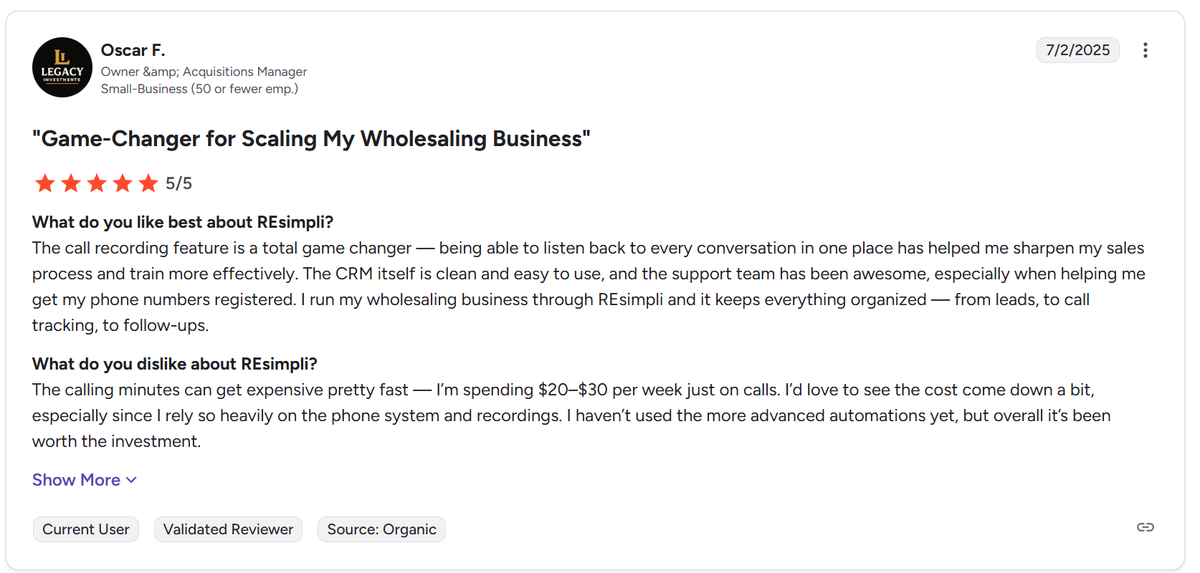Viewport: 1200px width, 573px height.
Task: Click the fifth rating star
Action: (148, 183)
